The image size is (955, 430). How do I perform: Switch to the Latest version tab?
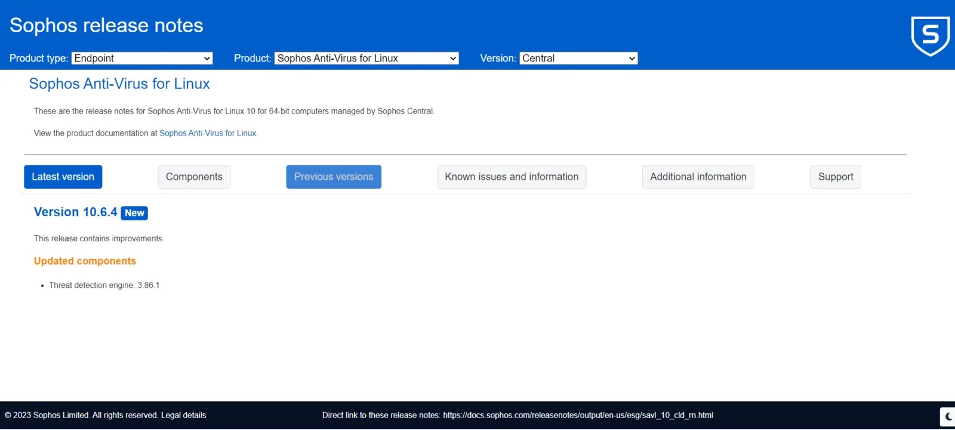pyautogui.click(x=63, y=177)
